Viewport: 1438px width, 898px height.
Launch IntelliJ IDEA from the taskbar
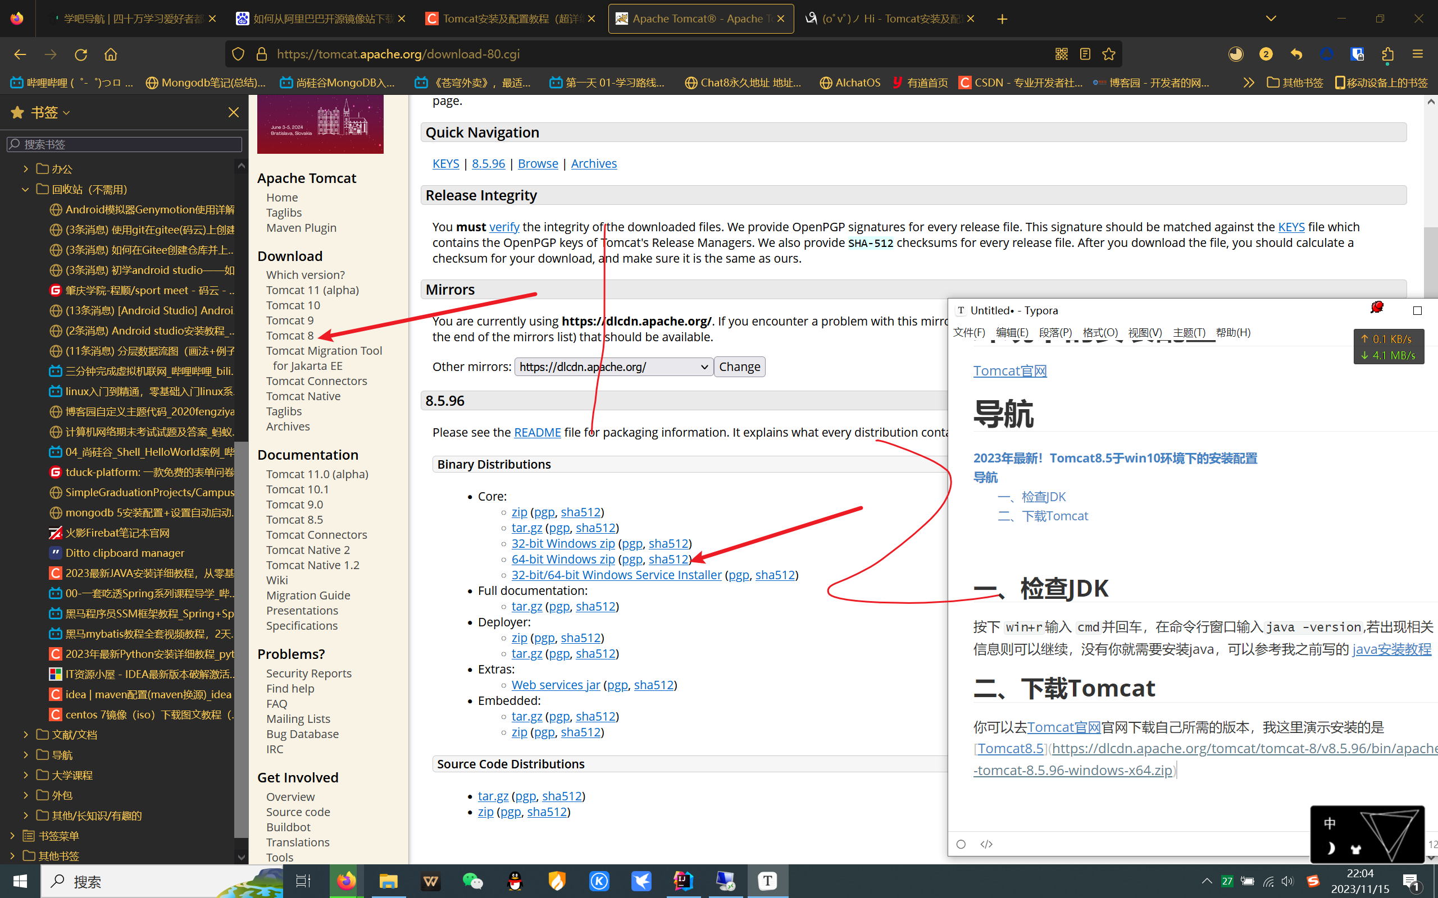(682, 881)
